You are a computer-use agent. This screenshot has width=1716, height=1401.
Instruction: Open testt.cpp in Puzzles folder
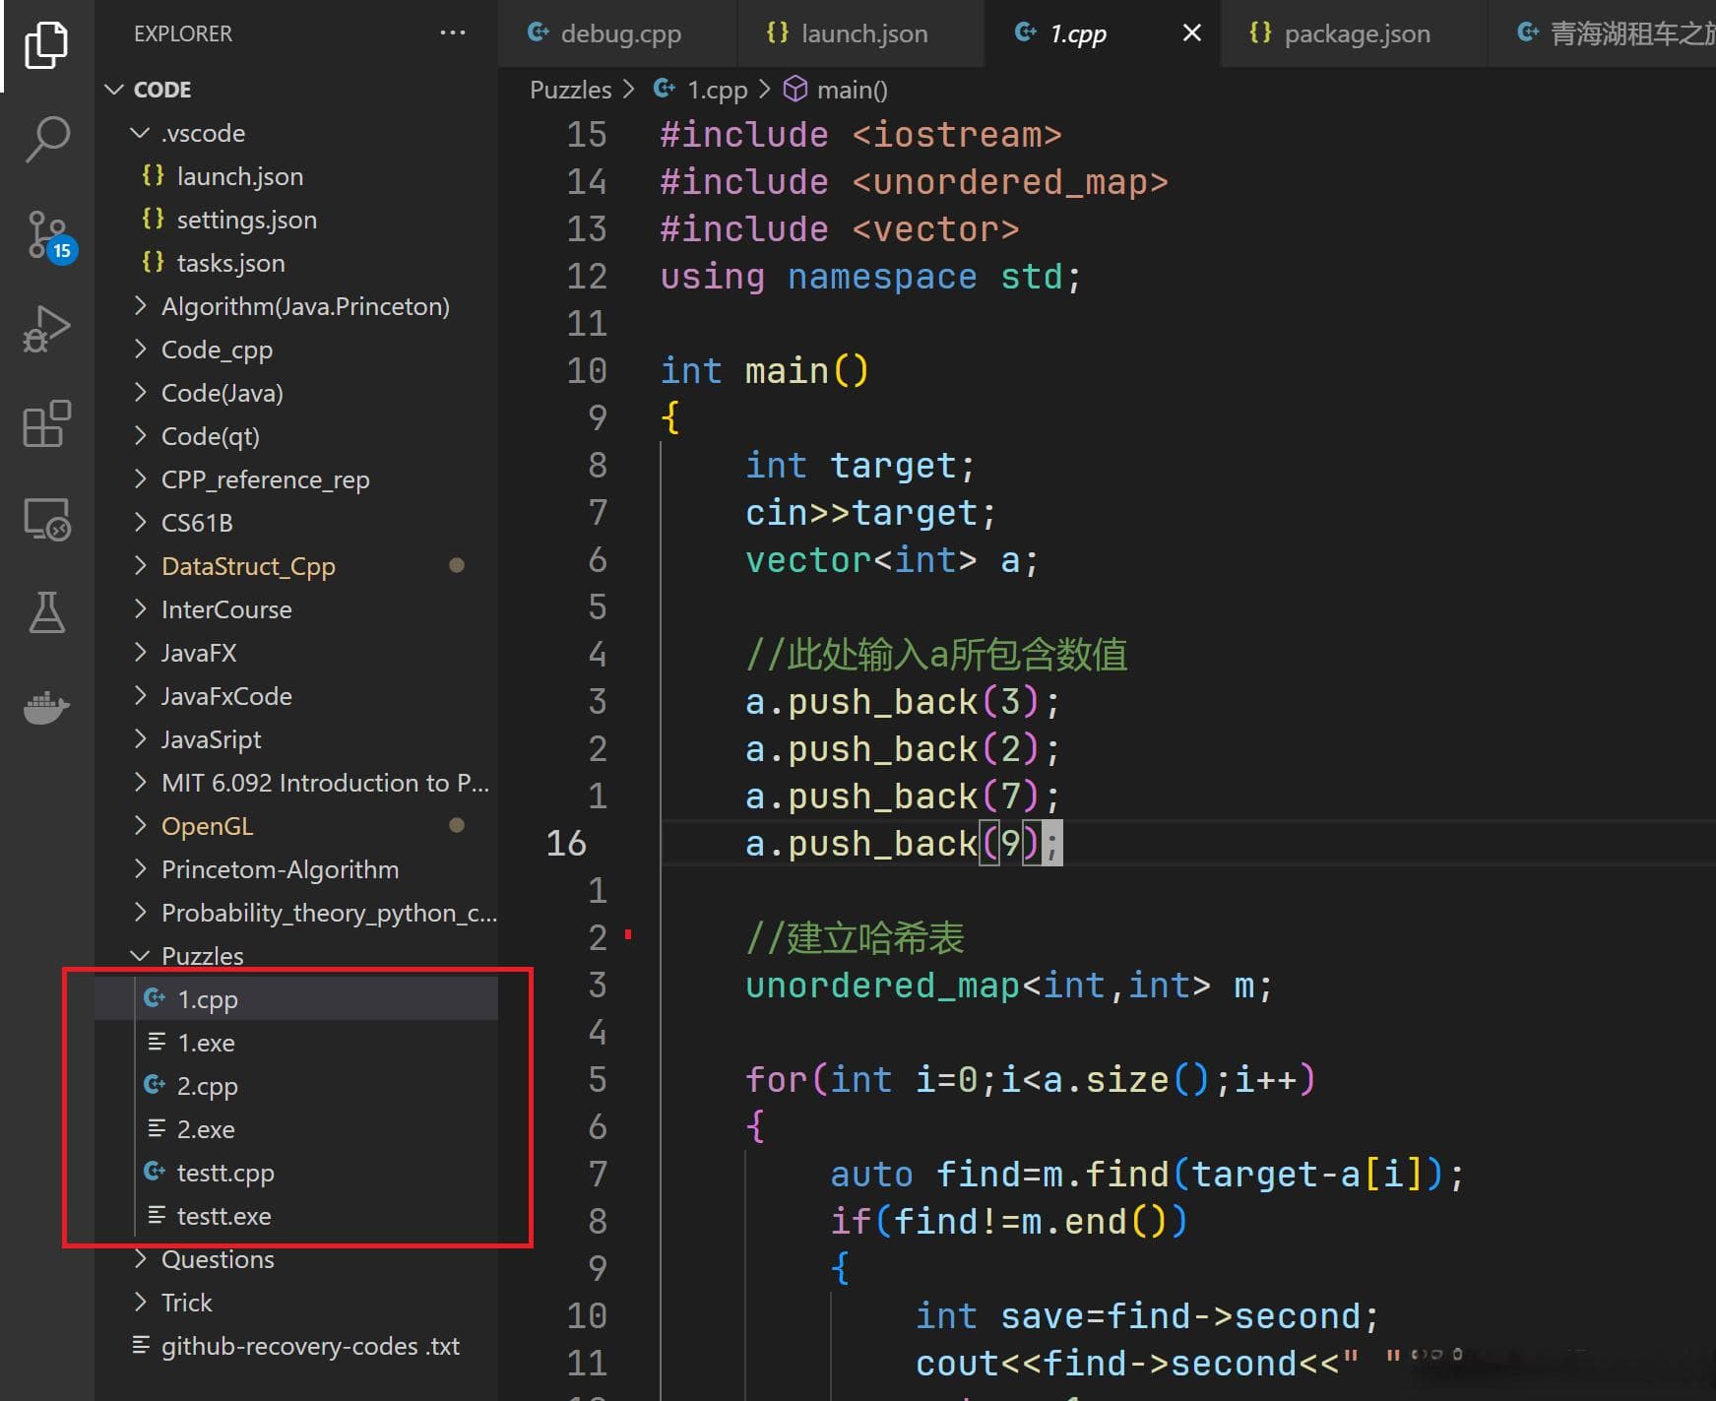(295, 1173)
